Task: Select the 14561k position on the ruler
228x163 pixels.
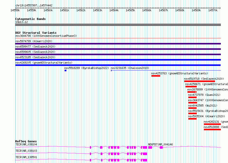Action: pos(65,10)
